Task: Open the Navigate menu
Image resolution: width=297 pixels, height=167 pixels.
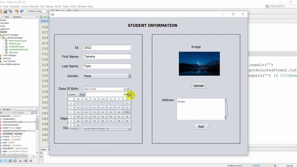Action: 15,6
